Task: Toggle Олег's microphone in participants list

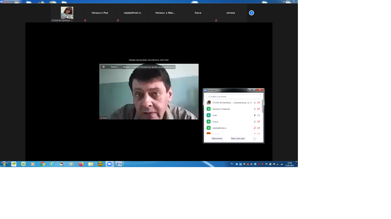Action: click(254, 115)
